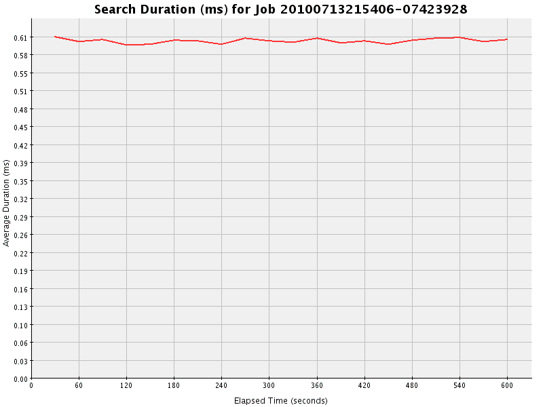Screen dimensions: 543x407
Task: Click the 0.19 y-axis tick label
Action: [20, 271]
